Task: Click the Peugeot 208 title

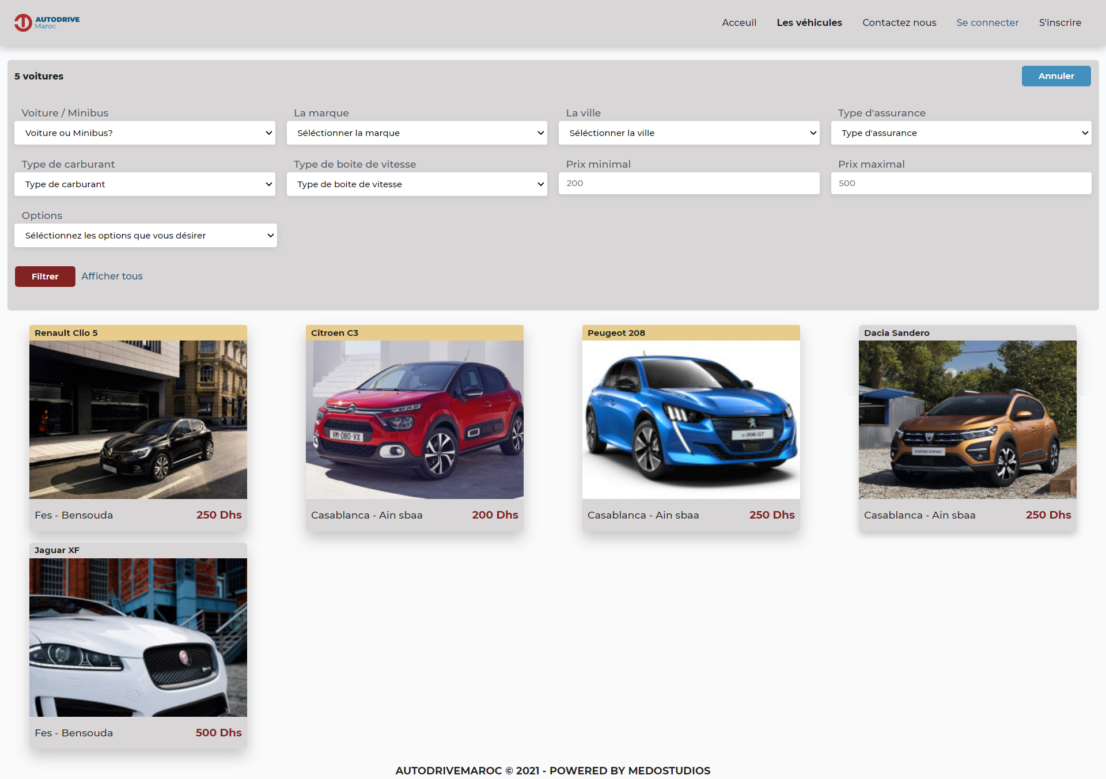Action: (616, 333)
